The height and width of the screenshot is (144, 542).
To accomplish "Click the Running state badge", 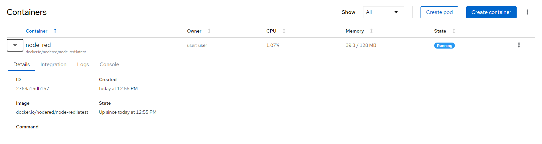I will click(444, 46).
